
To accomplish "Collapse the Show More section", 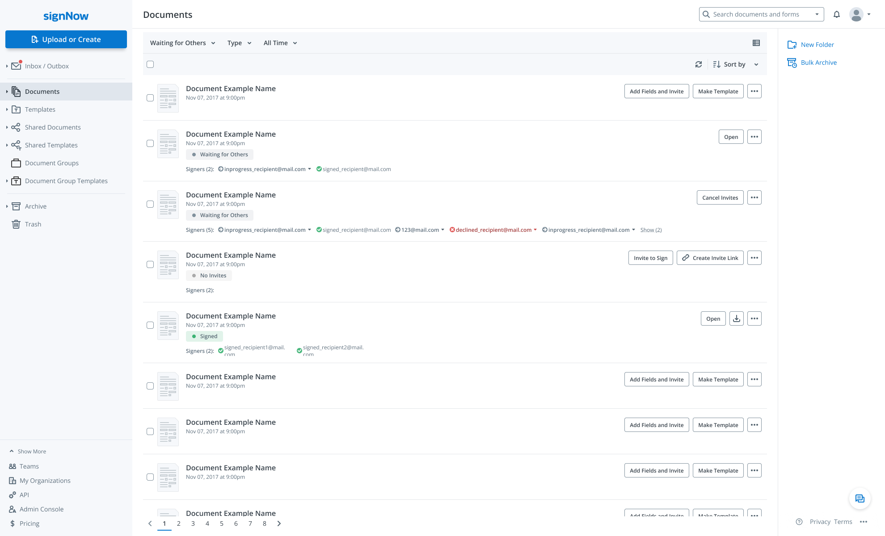I will tap(28, 452).
